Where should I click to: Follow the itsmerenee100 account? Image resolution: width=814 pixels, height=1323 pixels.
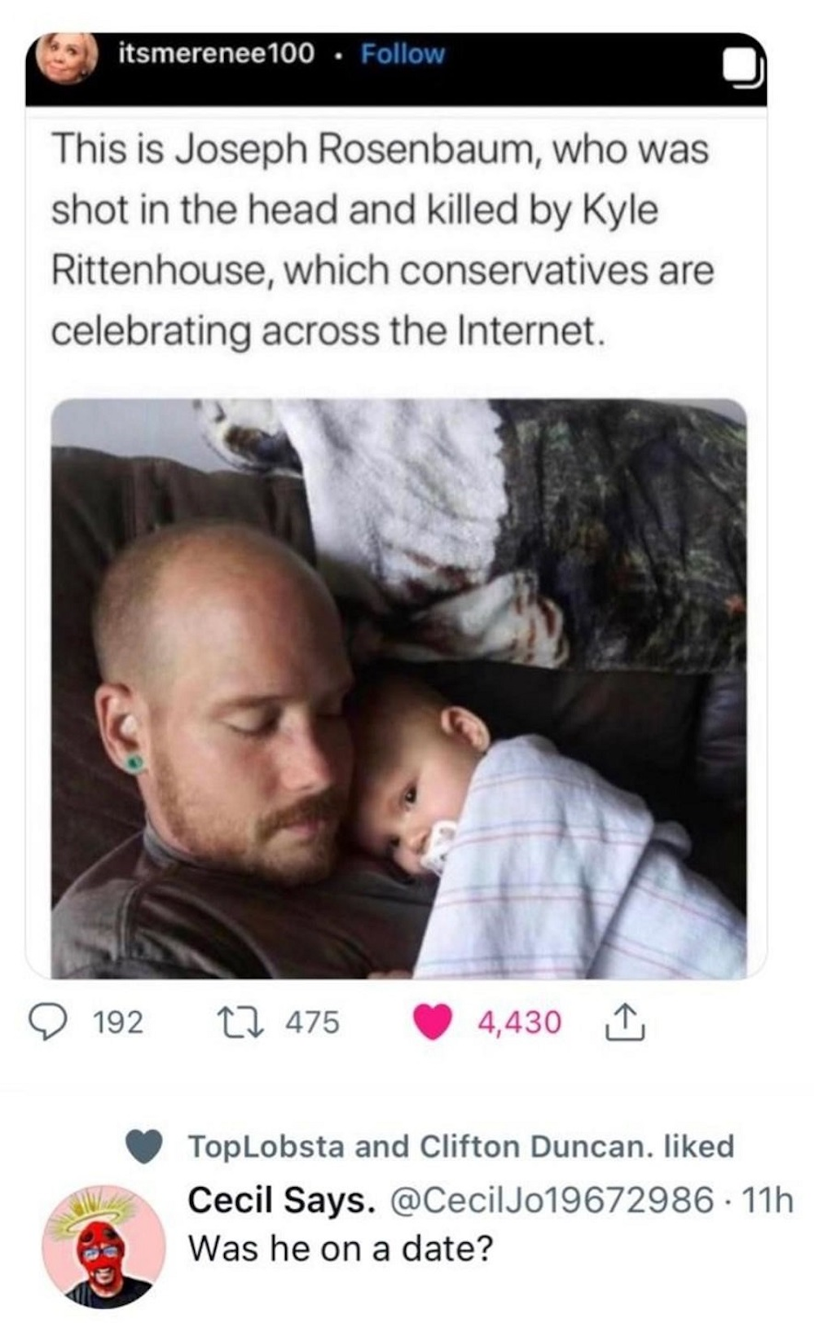403,54
